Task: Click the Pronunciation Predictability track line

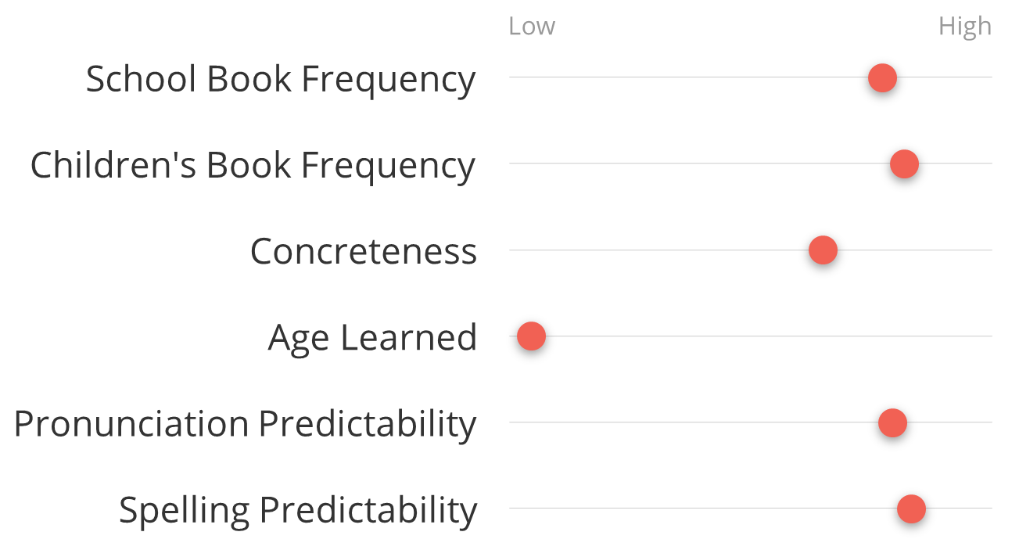Action: 751,422
